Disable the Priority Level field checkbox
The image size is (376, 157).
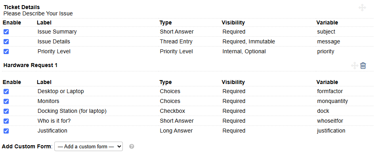pyautogui.click(x=6, y=51)
